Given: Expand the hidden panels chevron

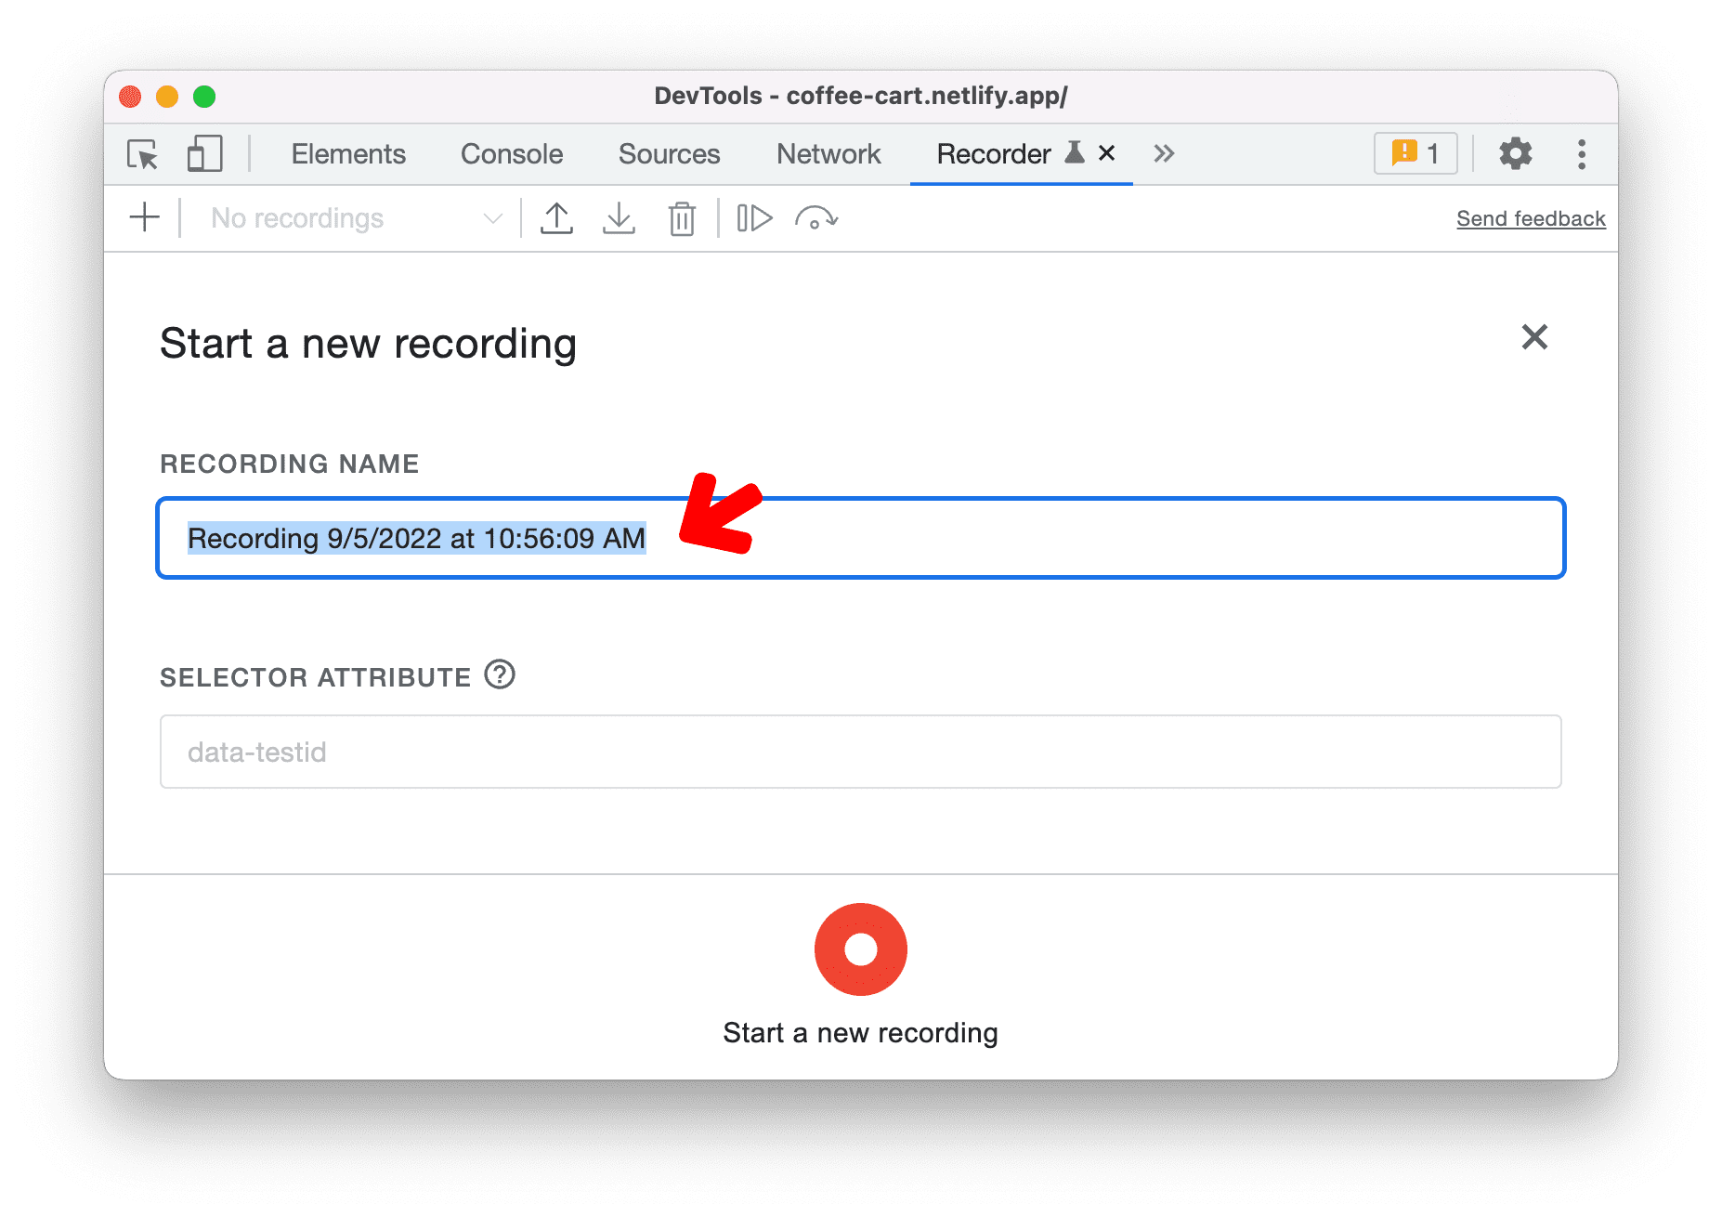Looking at the screenshot, I should tap(1164, 153).
